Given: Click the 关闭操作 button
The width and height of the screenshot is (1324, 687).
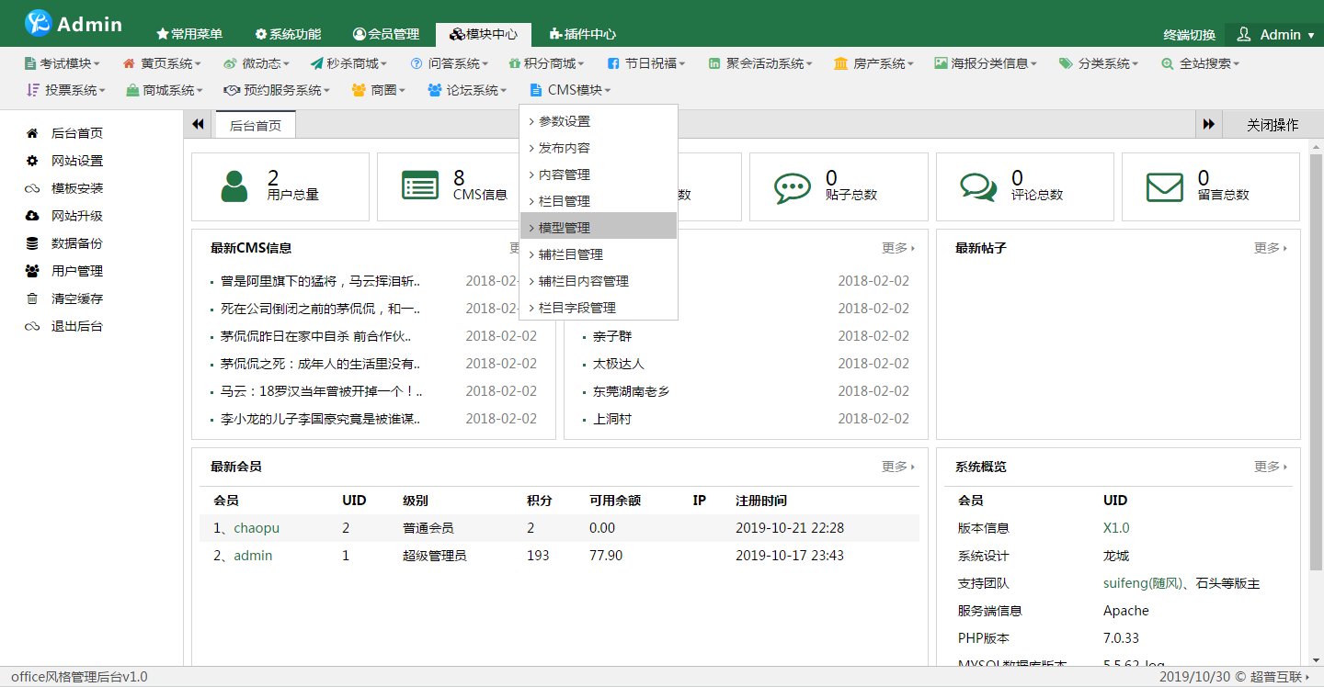Looking at the screenshot, I should [x=1273, y=125].
